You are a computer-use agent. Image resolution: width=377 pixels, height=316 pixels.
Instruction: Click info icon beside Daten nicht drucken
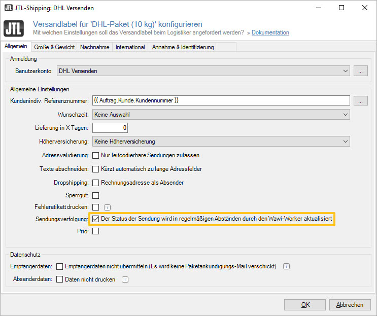(125, 279)
